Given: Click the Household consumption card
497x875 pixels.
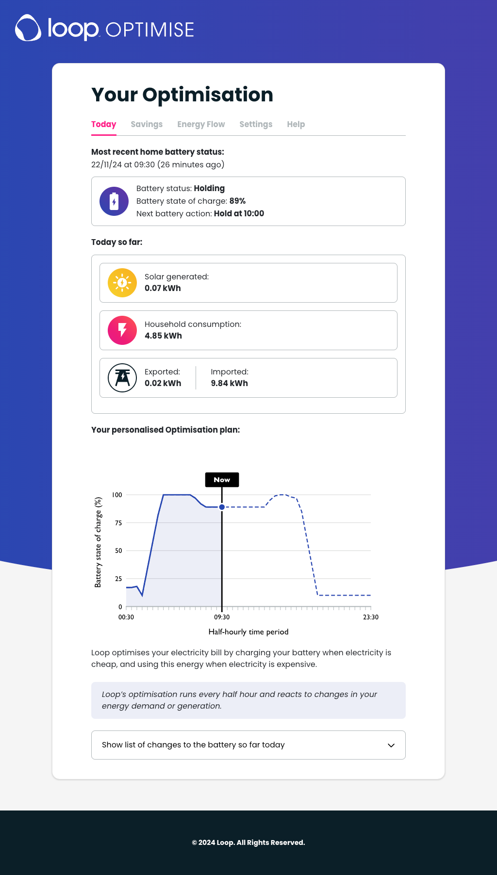Looking at the screenshot, I should [248, 330].
